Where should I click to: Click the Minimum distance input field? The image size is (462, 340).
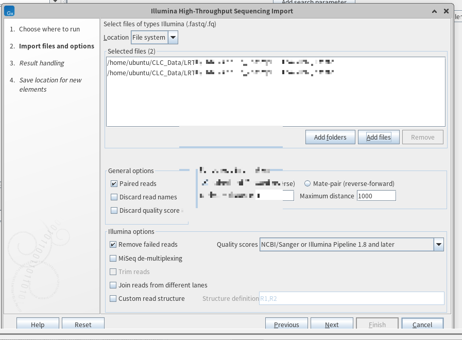[x=275, y=196]
